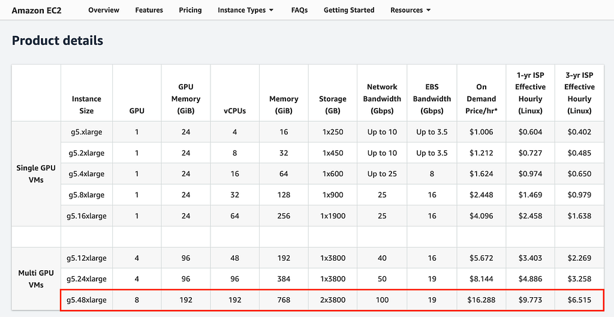Click the $6.515 3-yr ISP price
This screenshot has height=317, width=614.
tap(580, 300)
